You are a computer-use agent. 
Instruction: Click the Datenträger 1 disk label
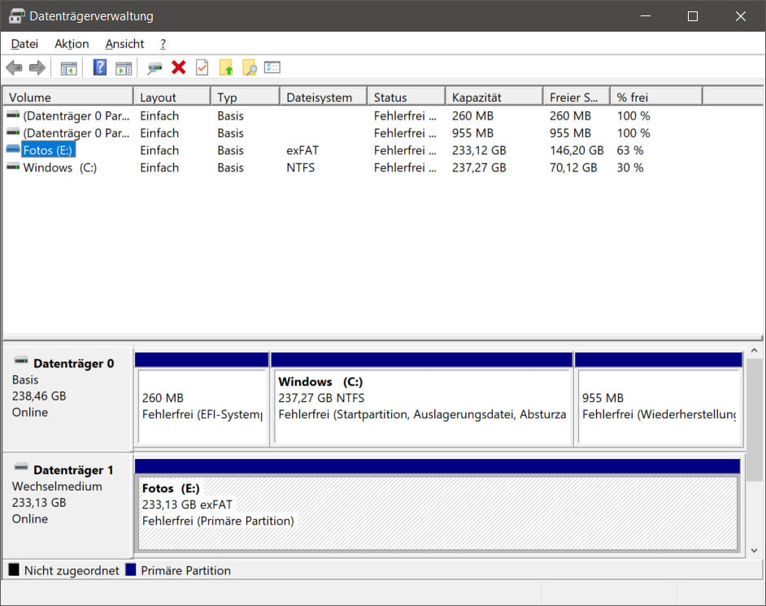coord(73,470)
